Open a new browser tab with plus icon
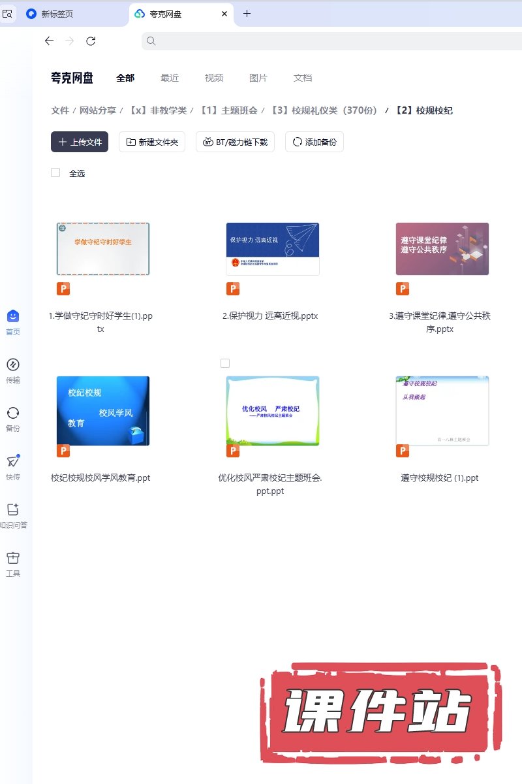Viewport: 522px width, 784px height. coord(247,14)
